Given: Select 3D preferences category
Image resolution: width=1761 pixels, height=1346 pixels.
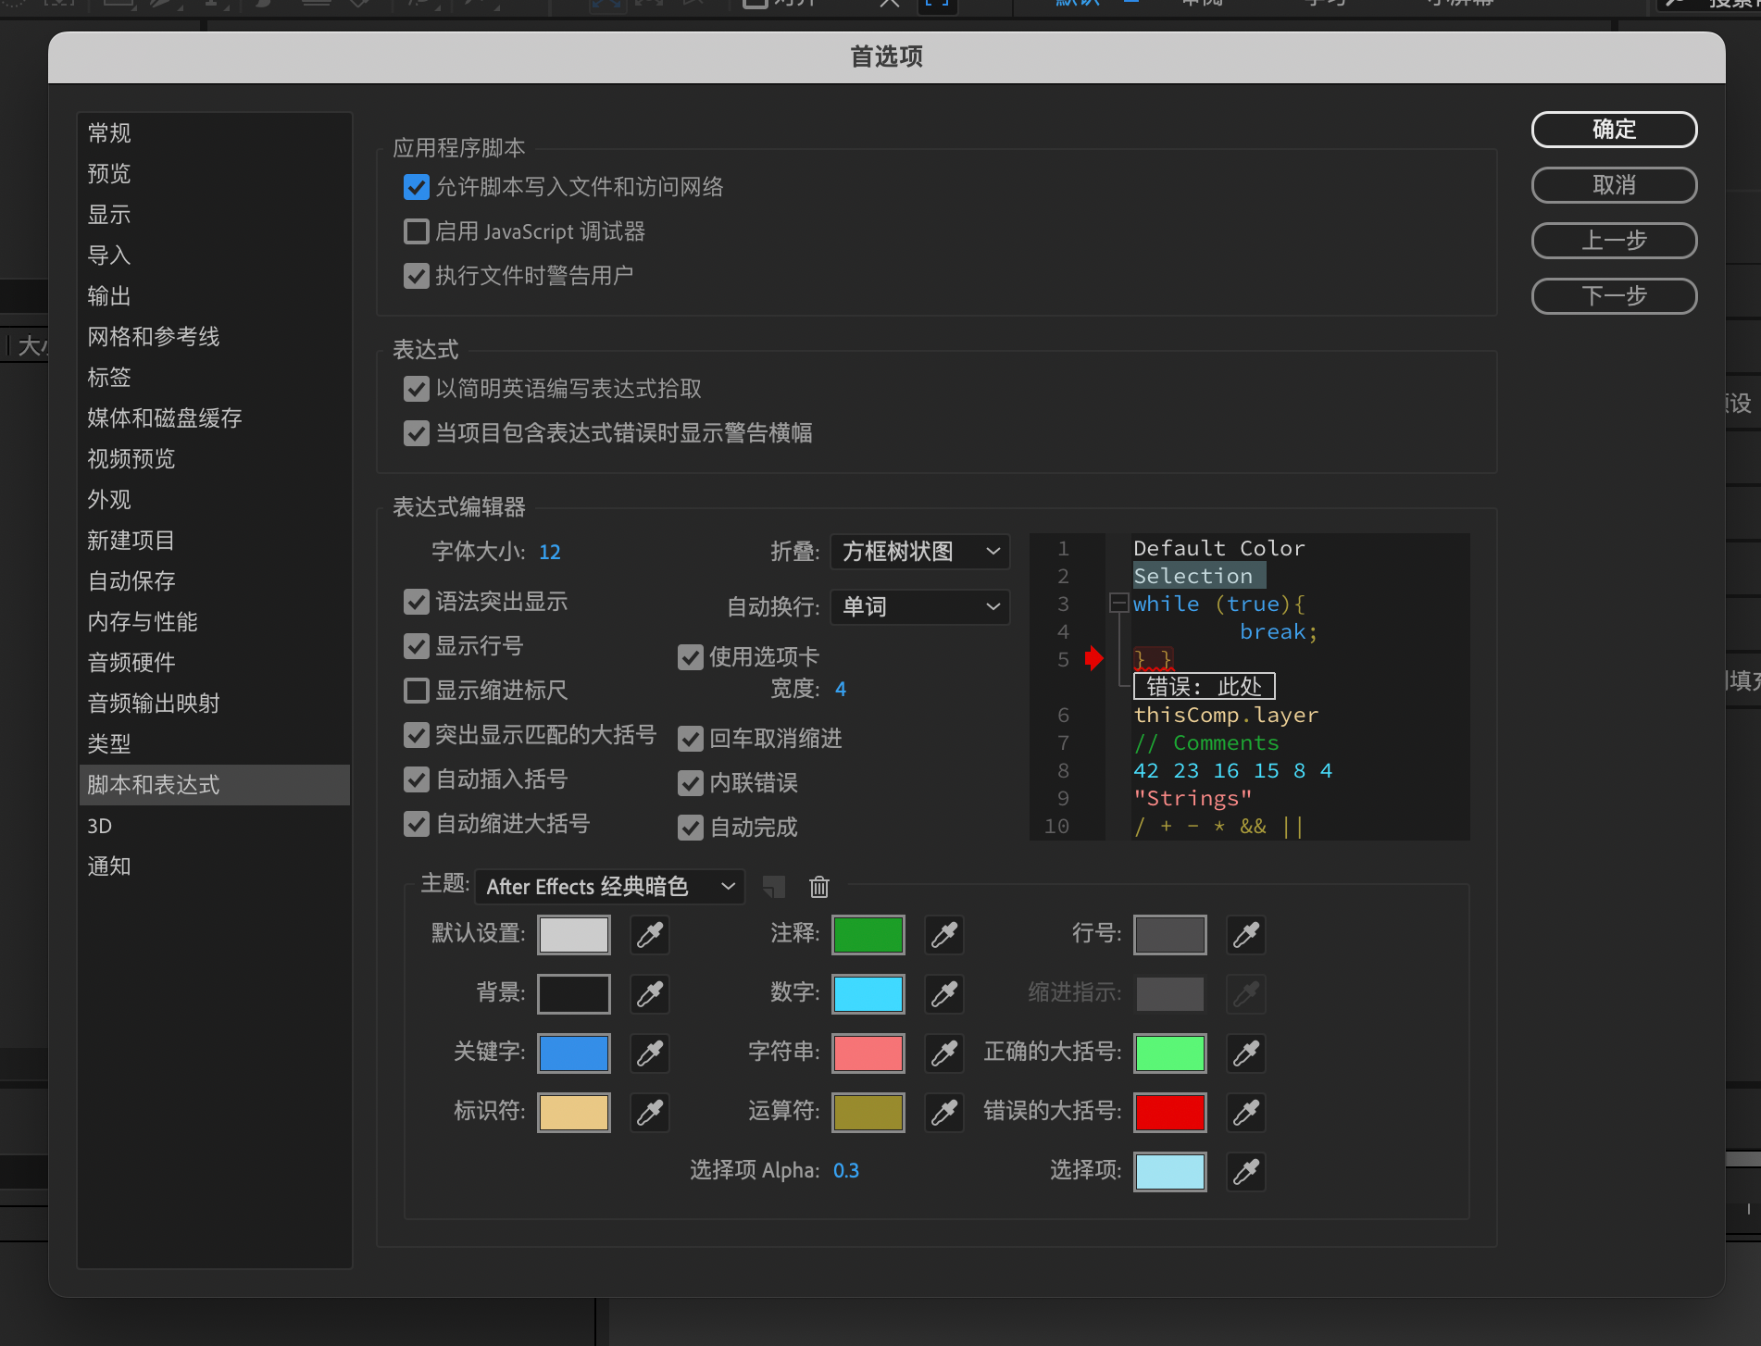Looking at the screenshot, I should point(214,826).
